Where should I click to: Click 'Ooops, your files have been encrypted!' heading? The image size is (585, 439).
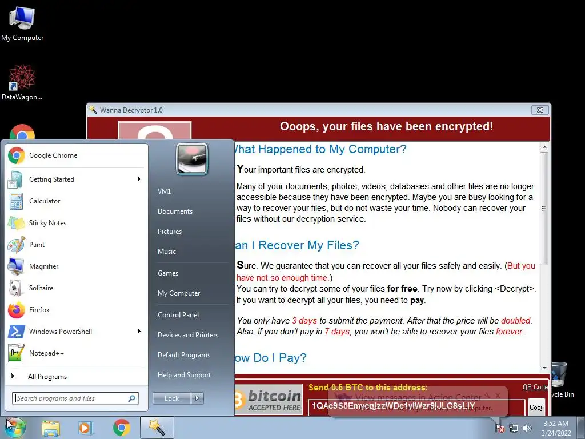387,126
